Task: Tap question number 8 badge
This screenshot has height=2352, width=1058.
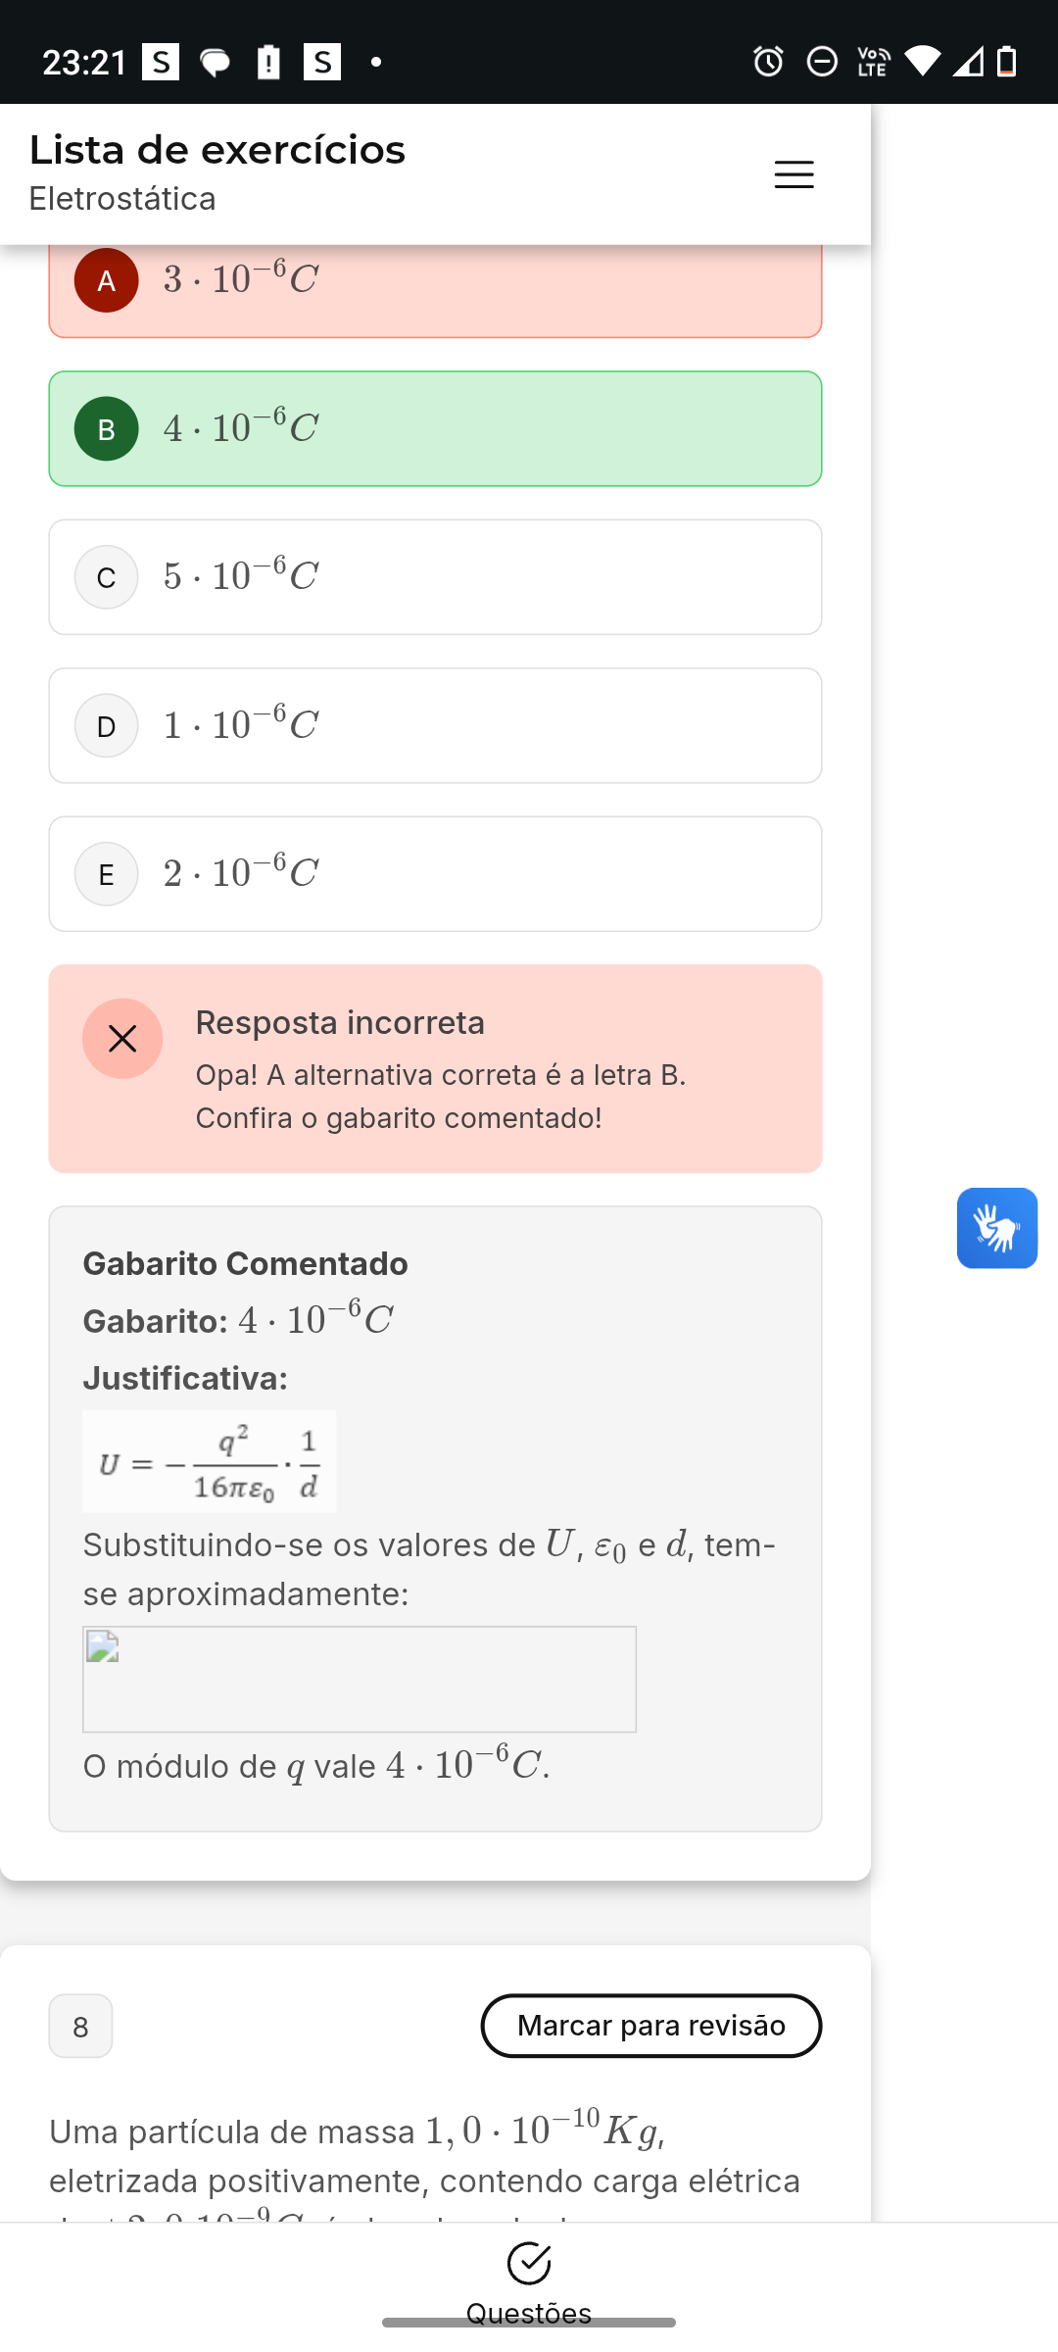Action: point(80,2026)
